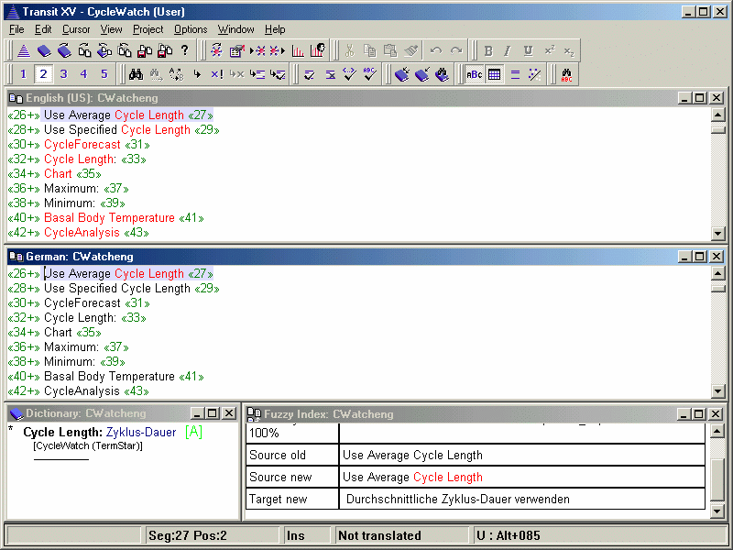733x550 pixels.
Task: Click the blue horizontal lines icon
Action: click(x=515, y=74)
